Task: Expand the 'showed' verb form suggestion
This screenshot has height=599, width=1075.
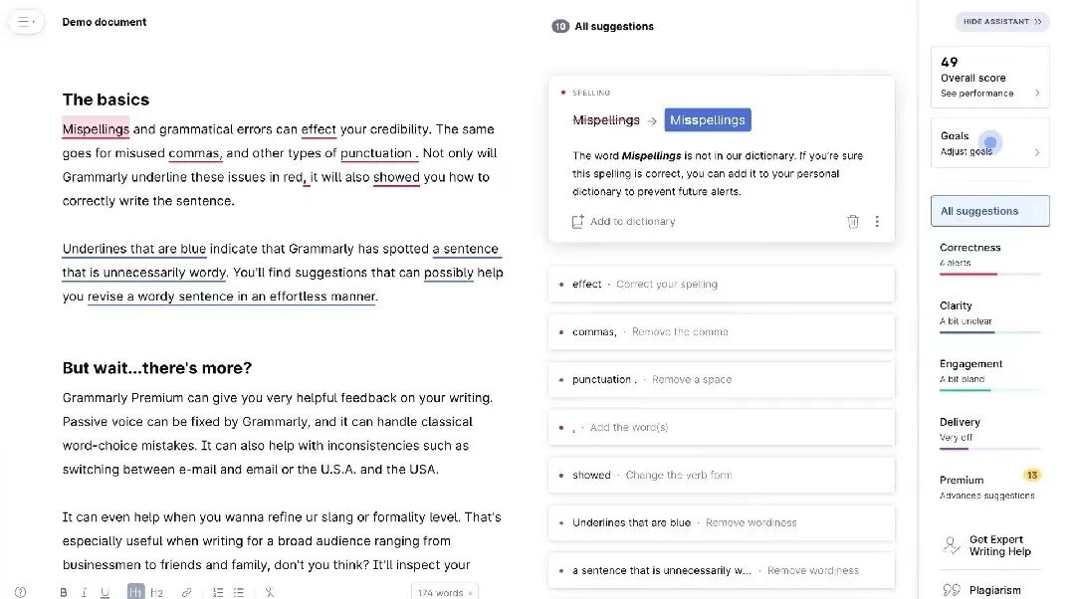Action: 722,475
